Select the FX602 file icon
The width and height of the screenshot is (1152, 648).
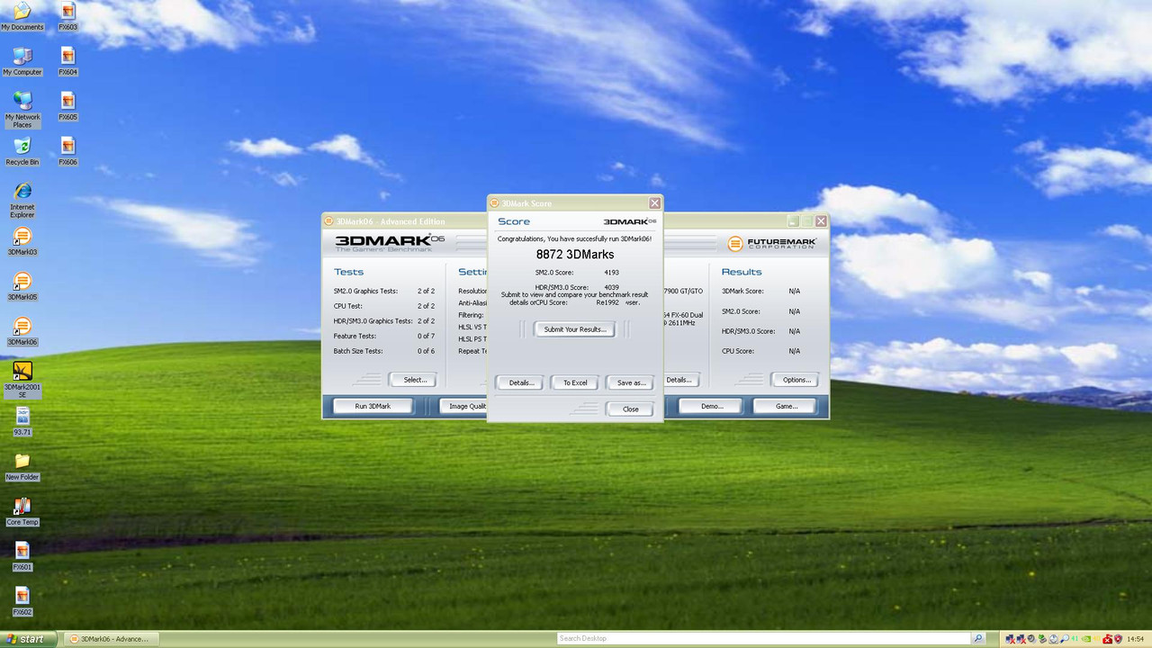coord(22,601)
